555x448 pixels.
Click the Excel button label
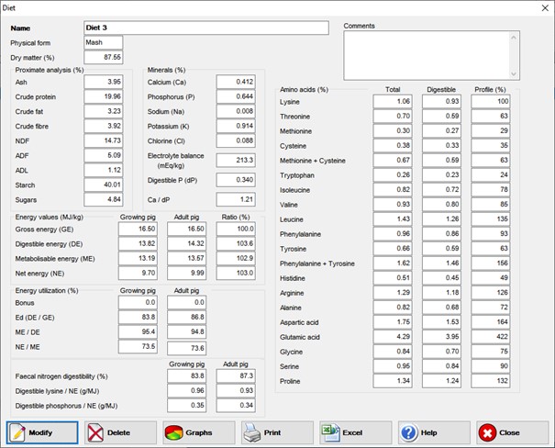pos(352,432)
